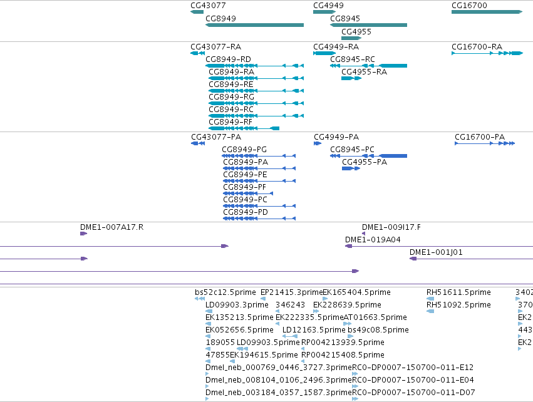533x402 pixels.
Task: Select transcript CG16700-RA
Action: point(477,46)
